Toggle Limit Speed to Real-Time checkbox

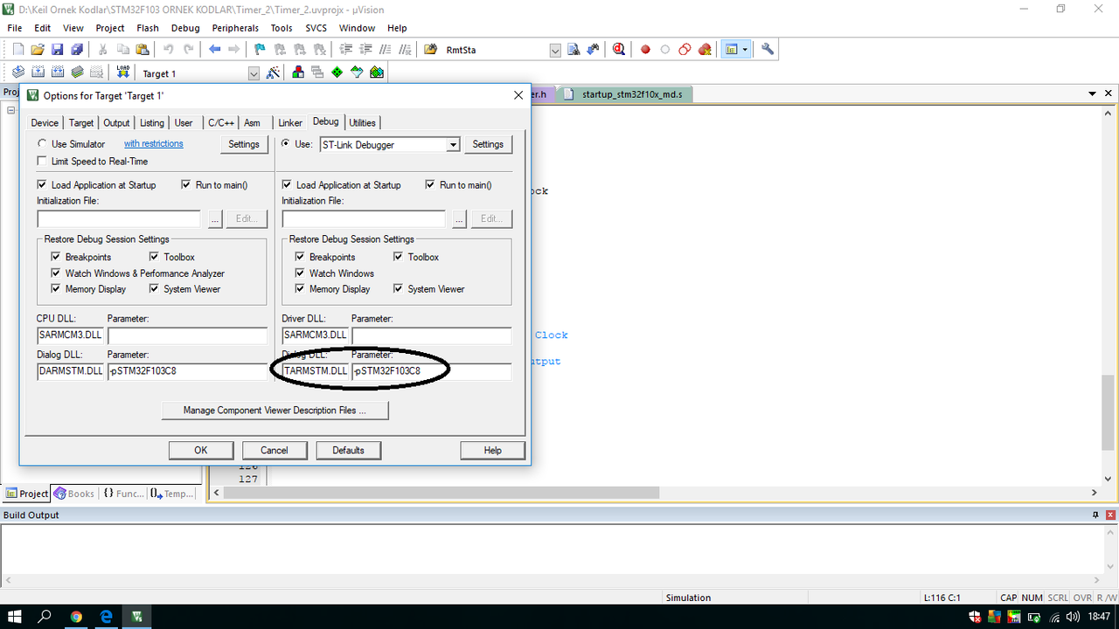click(42, 162)
